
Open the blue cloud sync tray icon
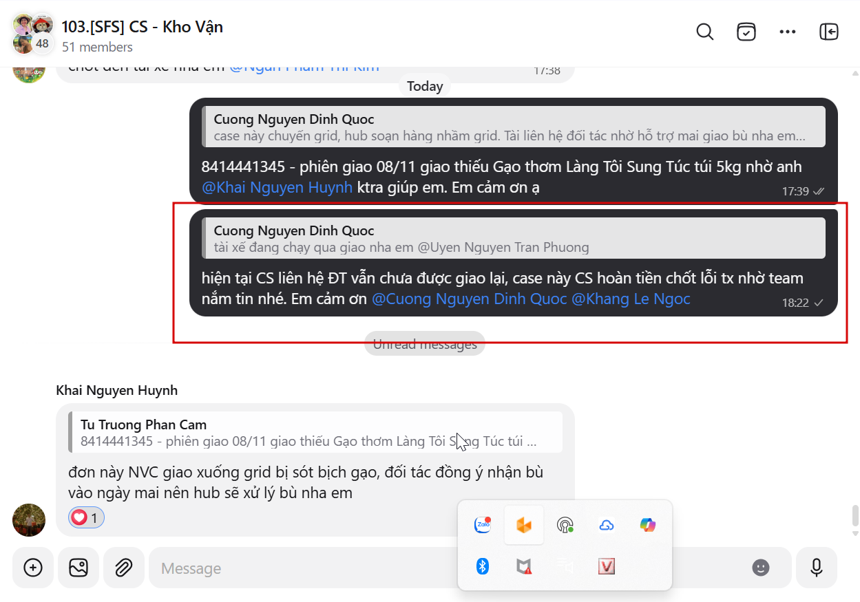607,525
